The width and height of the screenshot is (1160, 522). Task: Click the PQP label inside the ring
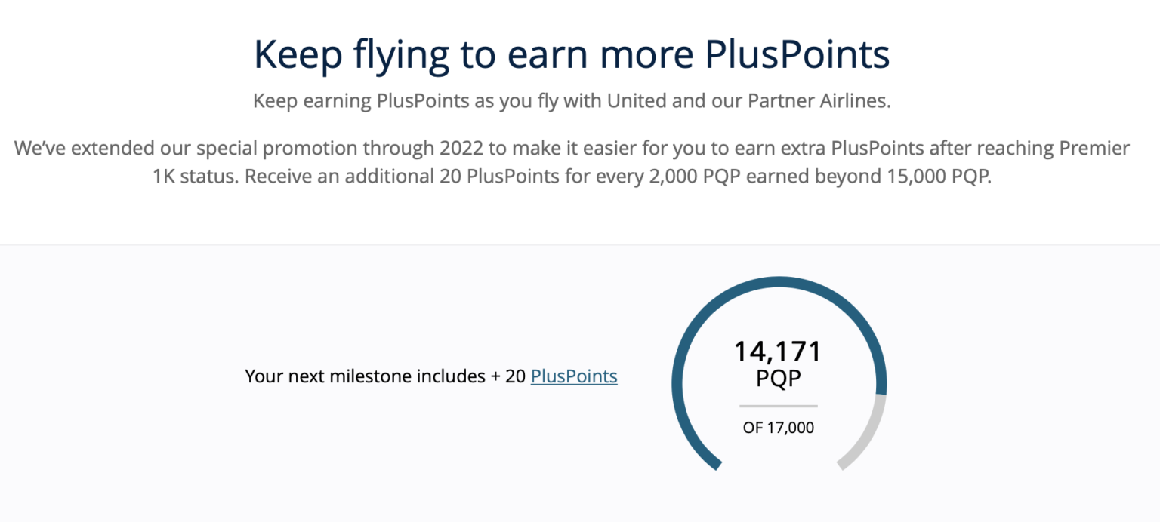778,379
